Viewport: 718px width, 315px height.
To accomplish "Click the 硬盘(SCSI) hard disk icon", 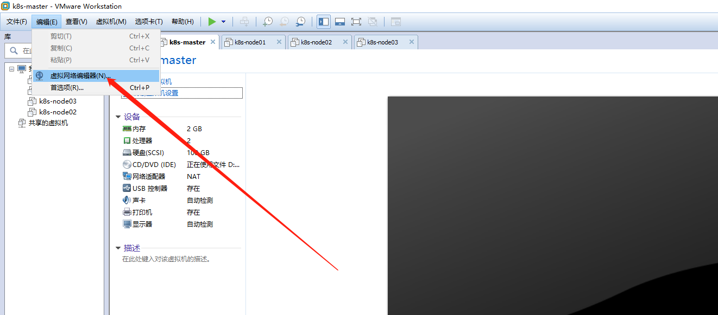I will tap(127, 153).
